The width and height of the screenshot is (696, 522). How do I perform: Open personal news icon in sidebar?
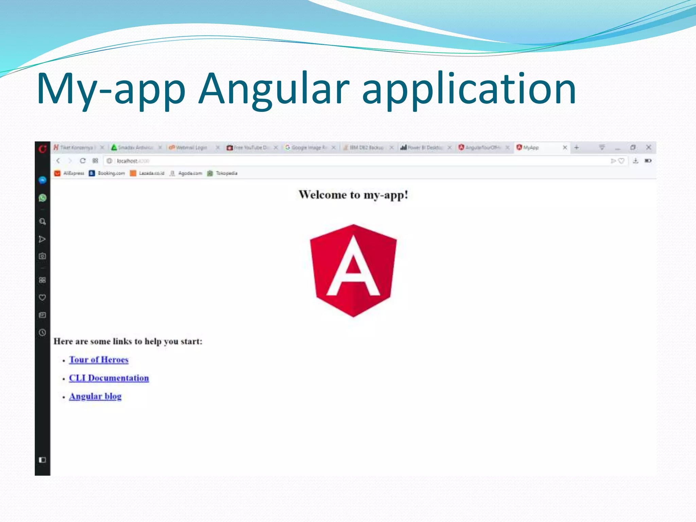[x=42, y=315]
